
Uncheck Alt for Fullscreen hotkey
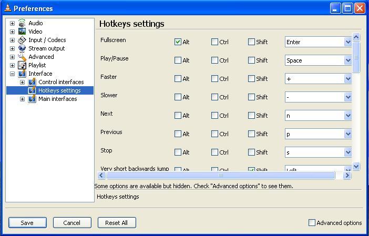coord(178,42)
